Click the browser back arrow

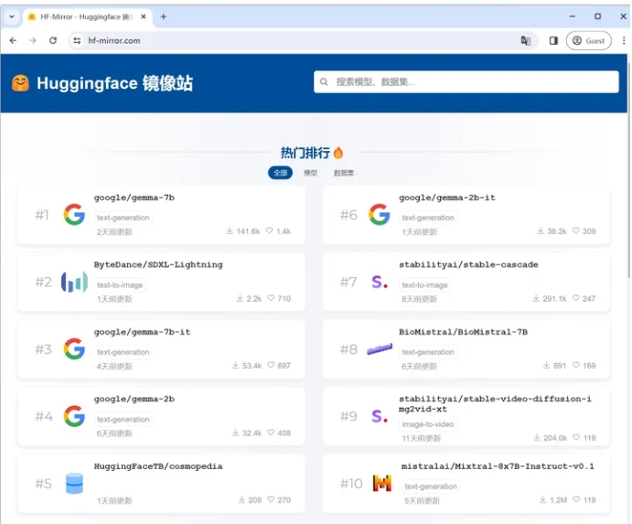click(13, 40)
